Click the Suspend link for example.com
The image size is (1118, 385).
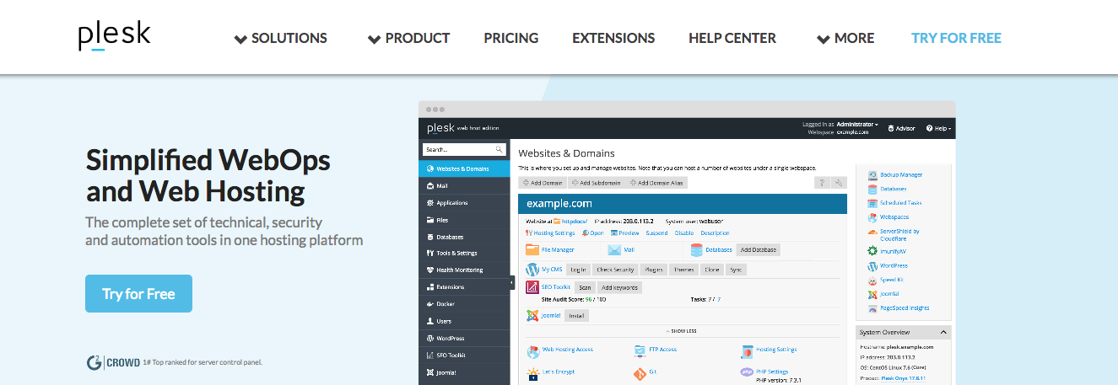(x=656, y=233)
